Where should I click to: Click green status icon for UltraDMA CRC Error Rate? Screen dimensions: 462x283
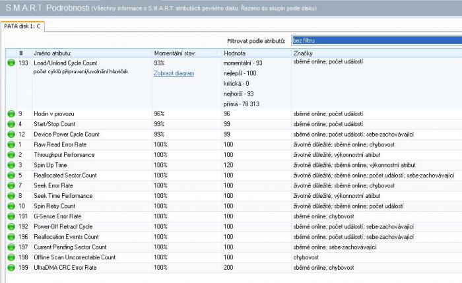tap(11, 268)
